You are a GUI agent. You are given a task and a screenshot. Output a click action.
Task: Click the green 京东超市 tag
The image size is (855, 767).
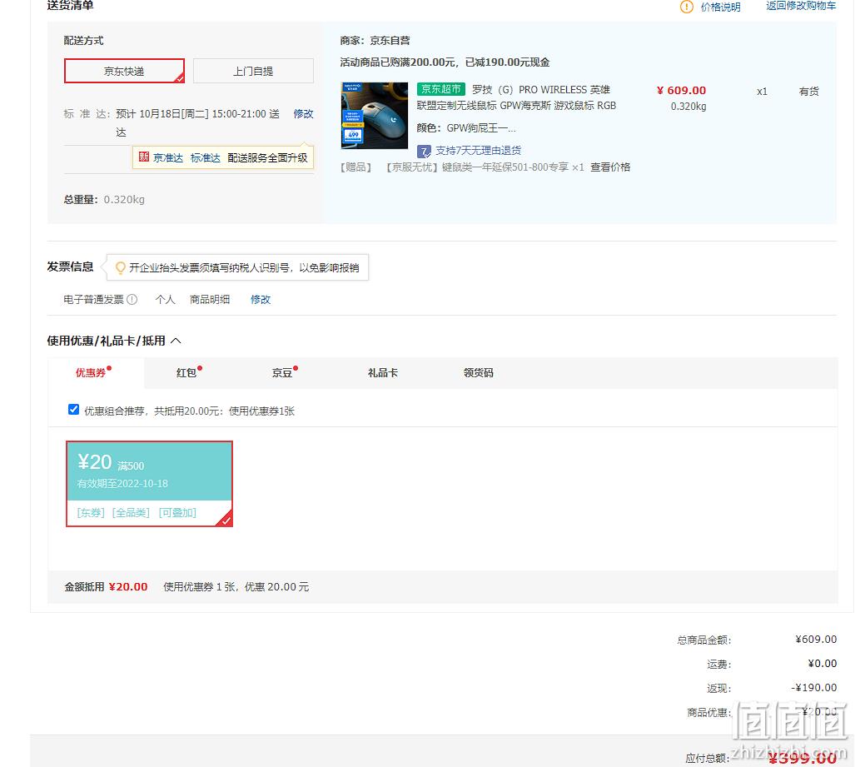pos(440,89)
